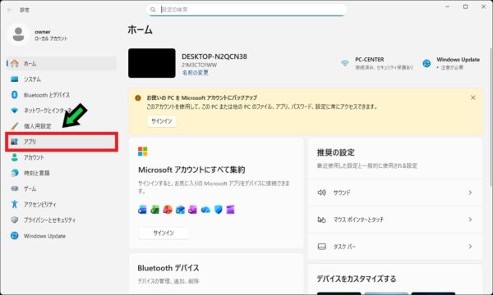Click the タスク バー icon
Viewport: 493px width, 295px height.
coord(321,247)
